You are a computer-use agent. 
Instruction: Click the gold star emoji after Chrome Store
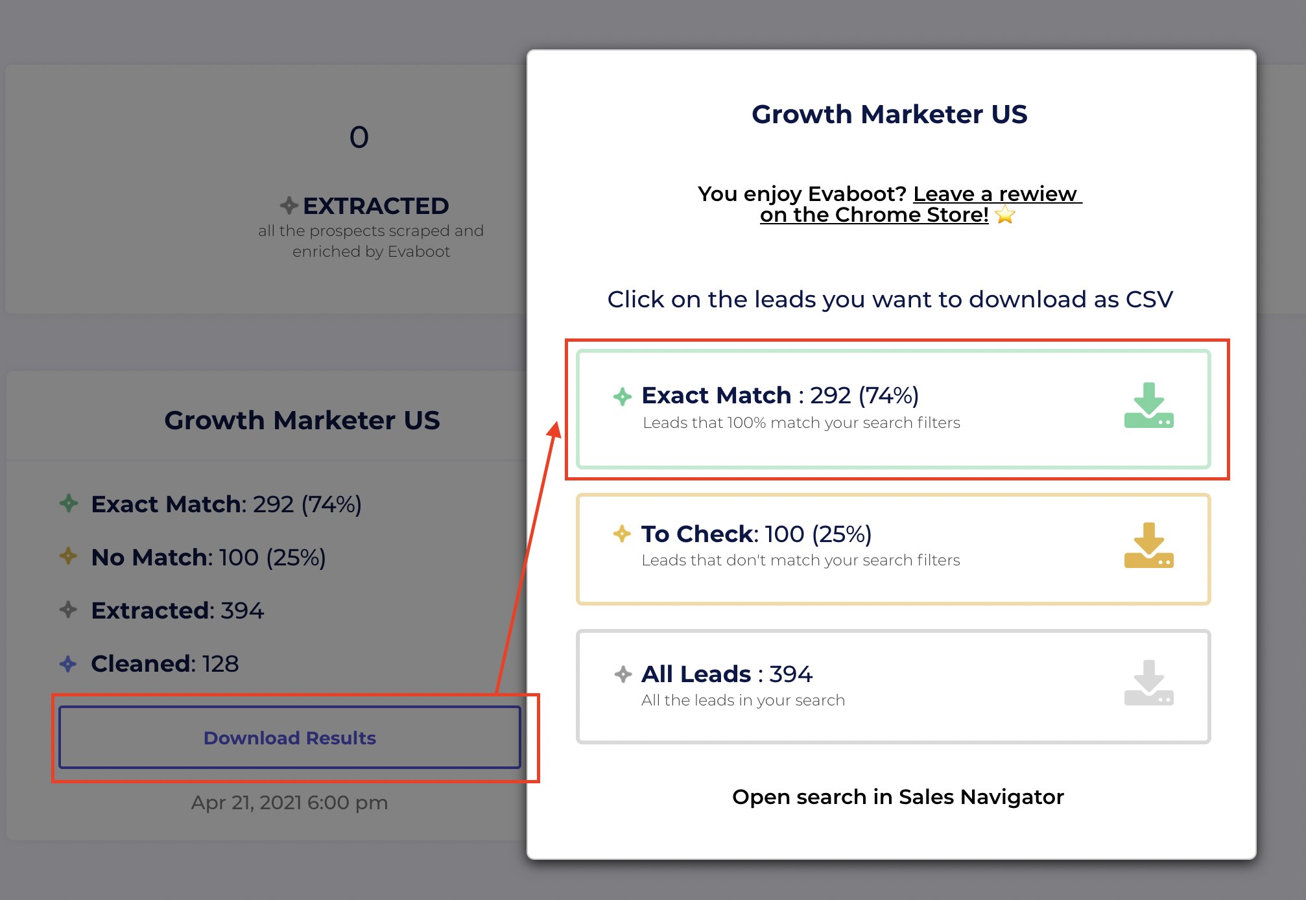point(1005,215)
